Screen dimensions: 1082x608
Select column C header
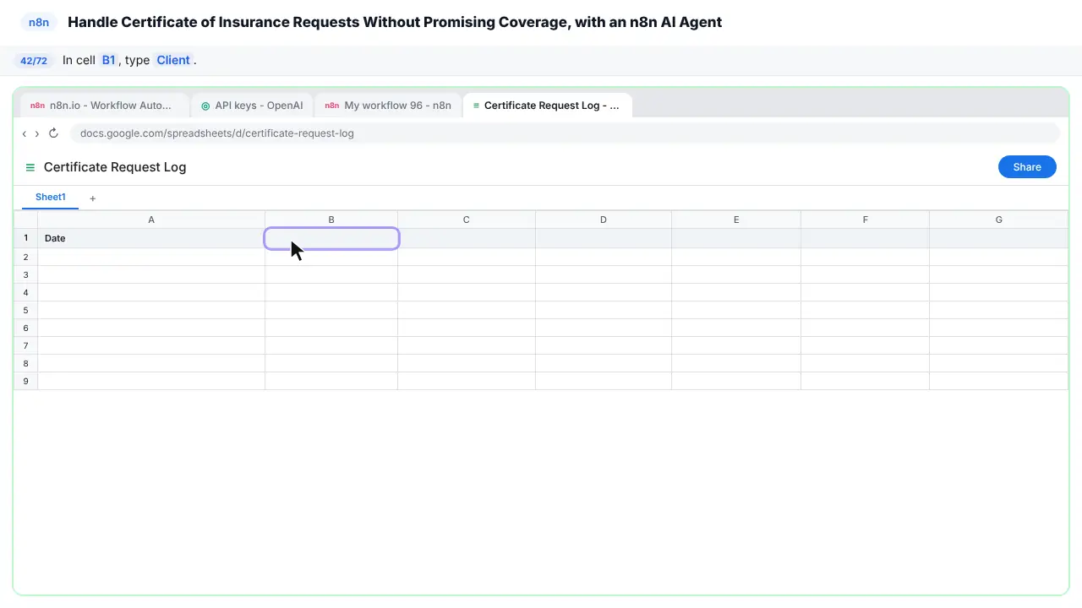(467, 220)
